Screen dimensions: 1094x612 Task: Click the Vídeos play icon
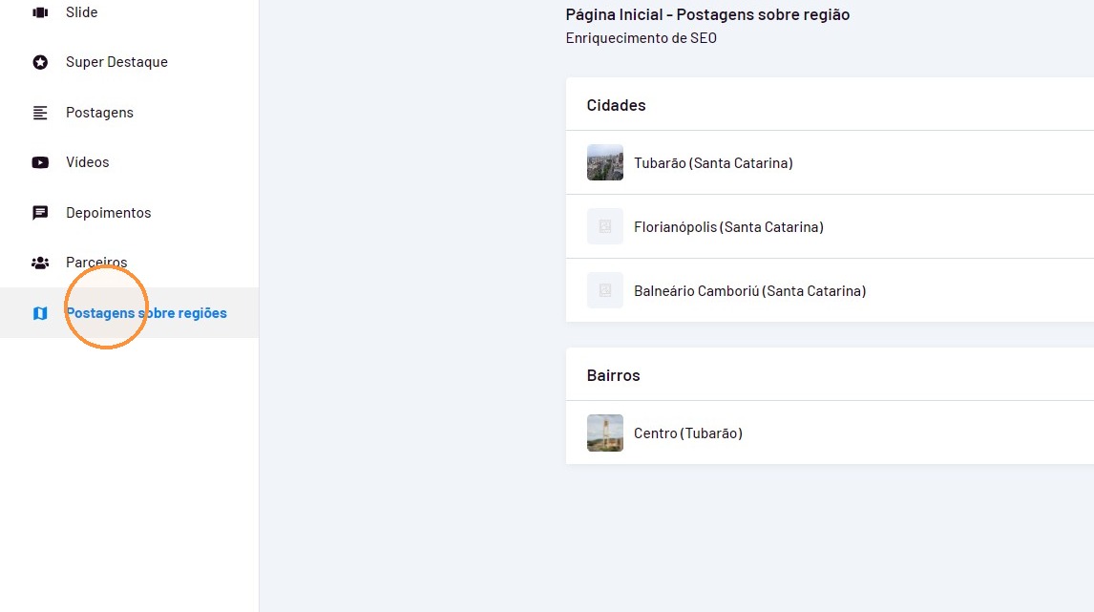pyautogui.click(x=40, y=162)
